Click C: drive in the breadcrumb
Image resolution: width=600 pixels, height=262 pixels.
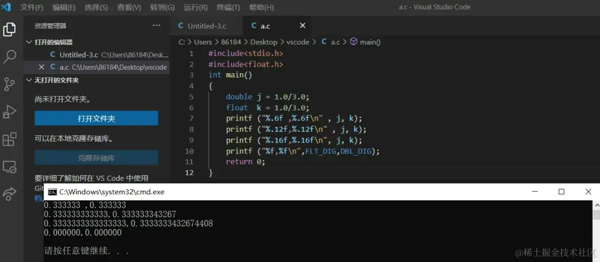click(x=182, y=42)
